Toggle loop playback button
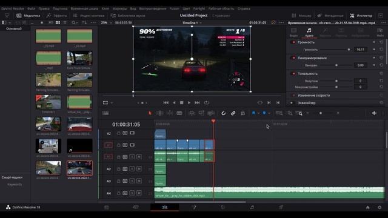 tap(207, 102)
